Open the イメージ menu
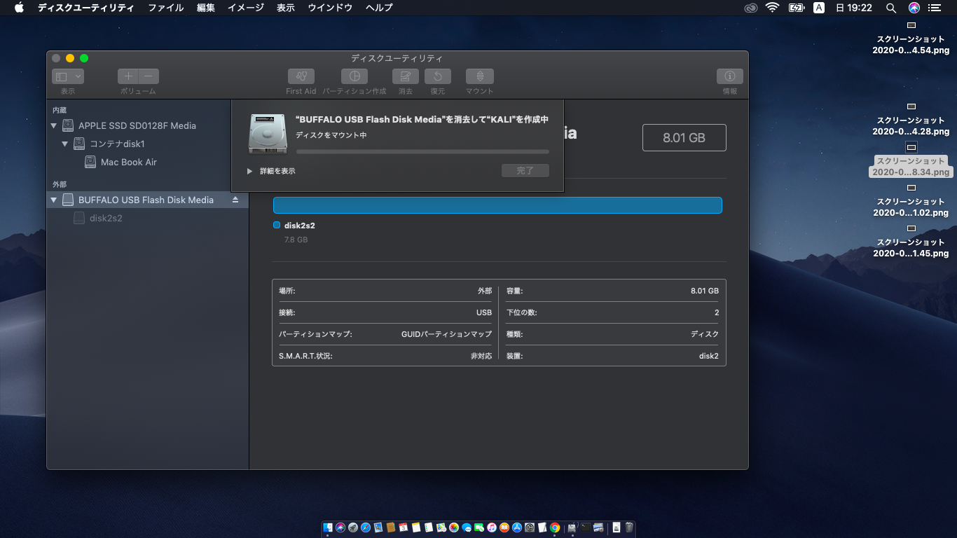 246,8
